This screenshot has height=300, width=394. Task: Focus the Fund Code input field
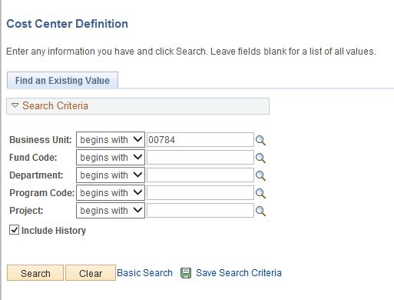pos(200,158)
